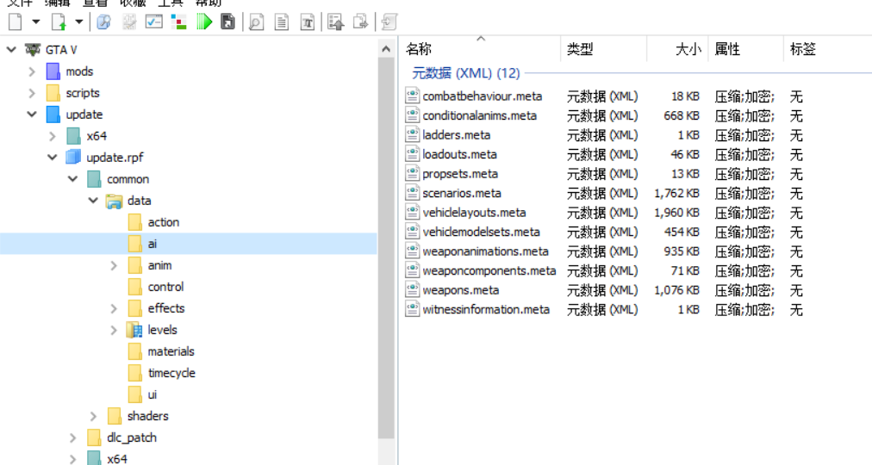Expand the mods folder chevron
Image resolution: width=872 pixels, height=465 pixels.
(32, 71)
